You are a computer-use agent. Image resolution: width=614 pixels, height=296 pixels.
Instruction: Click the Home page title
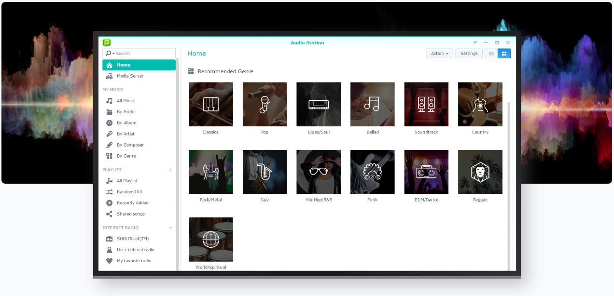point(197,54)
